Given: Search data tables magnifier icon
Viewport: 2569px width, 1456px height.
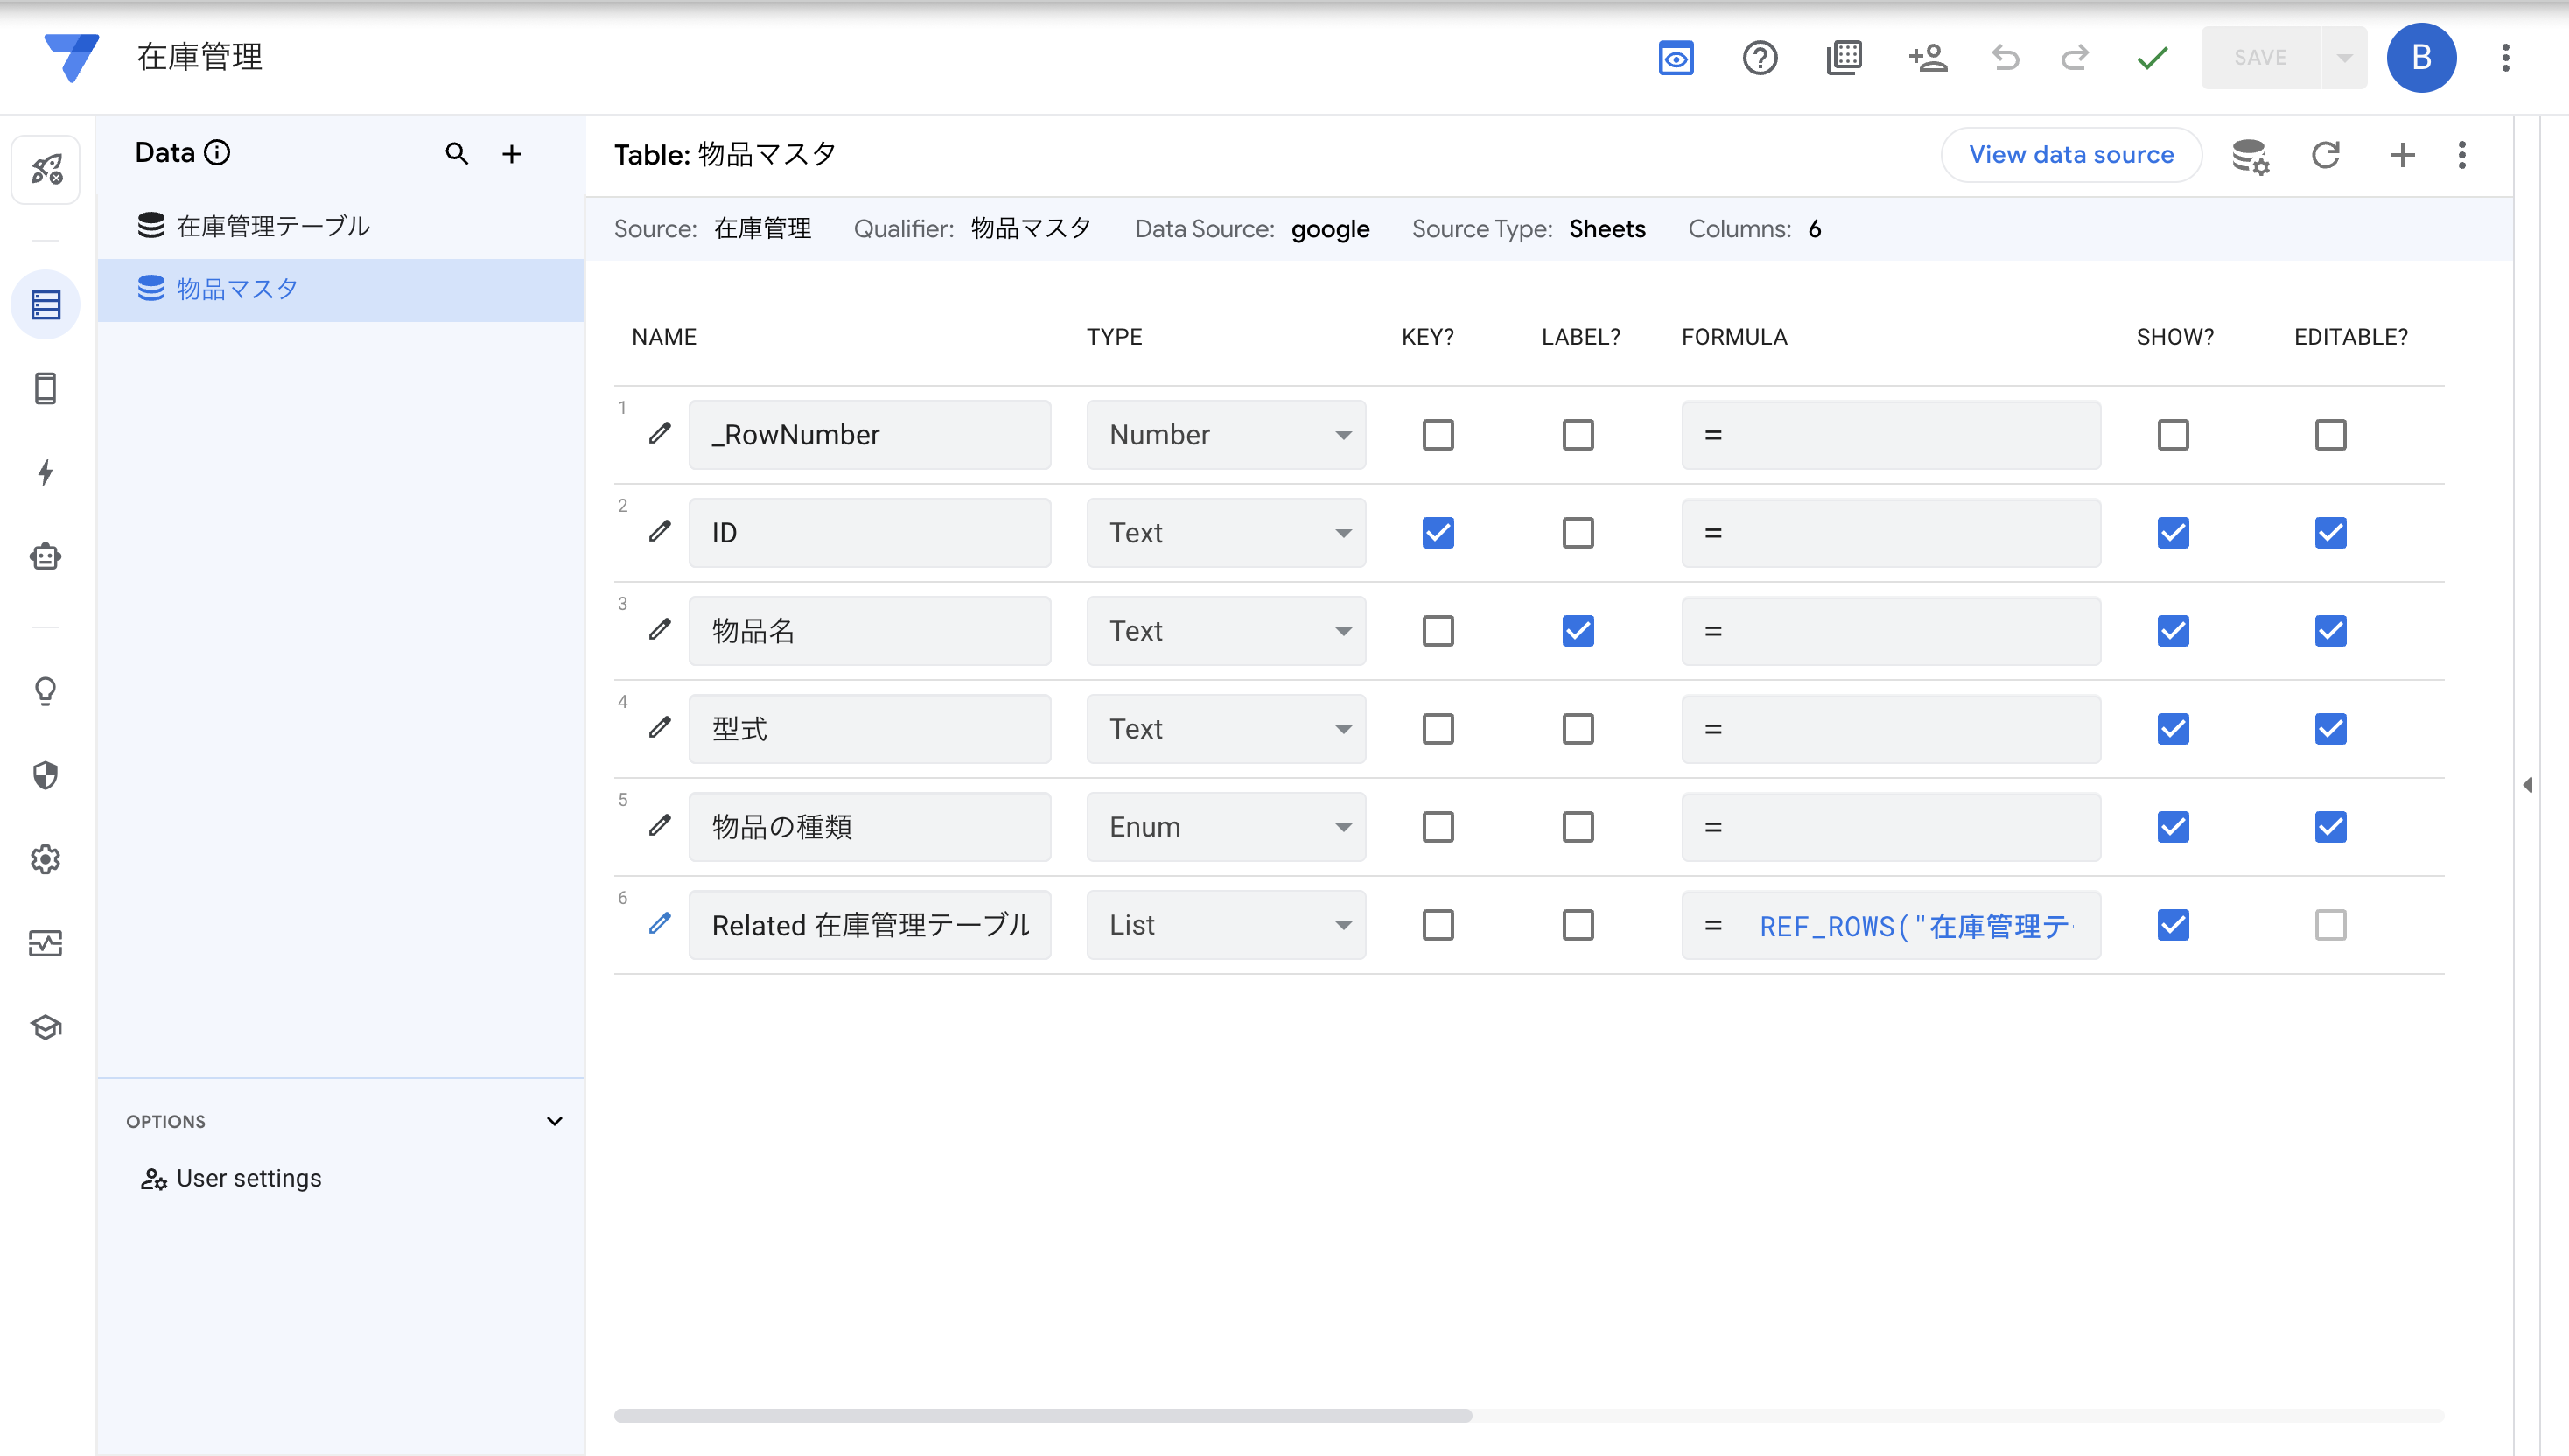Looking at the screenshot, I should point(456,154).
